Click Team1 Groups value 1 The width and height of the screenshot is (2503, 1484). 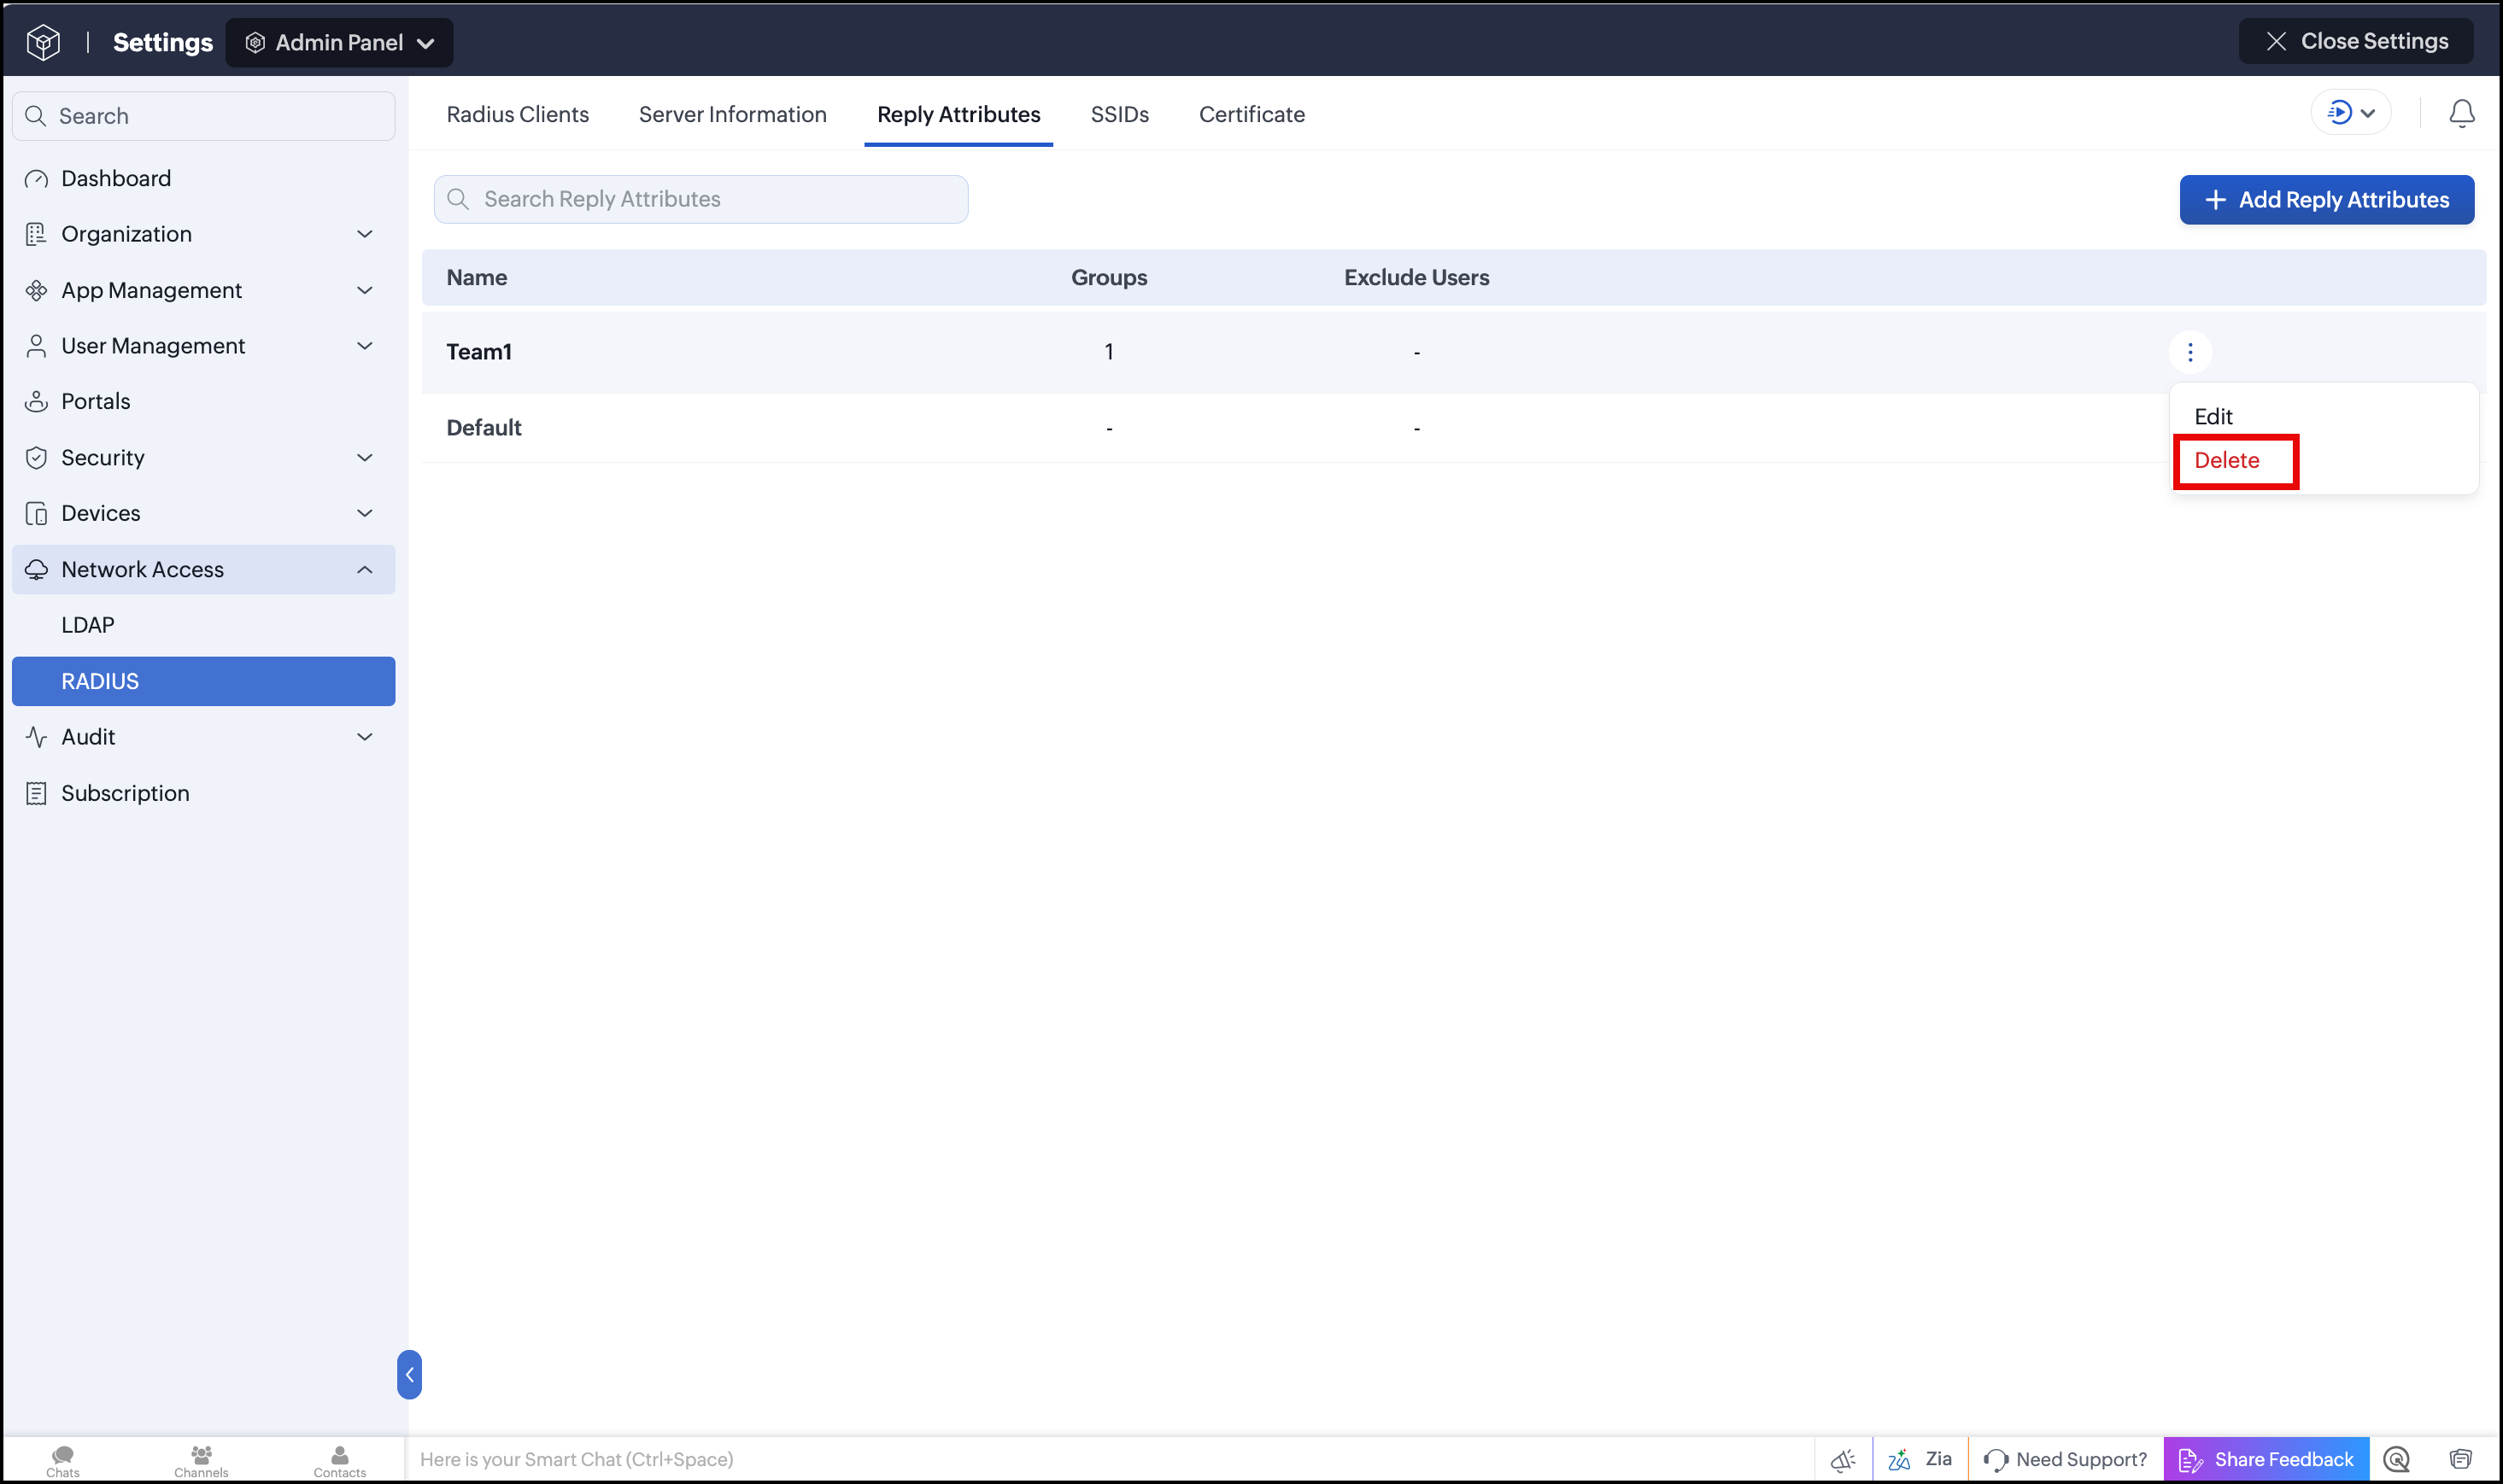point(1109,351)
